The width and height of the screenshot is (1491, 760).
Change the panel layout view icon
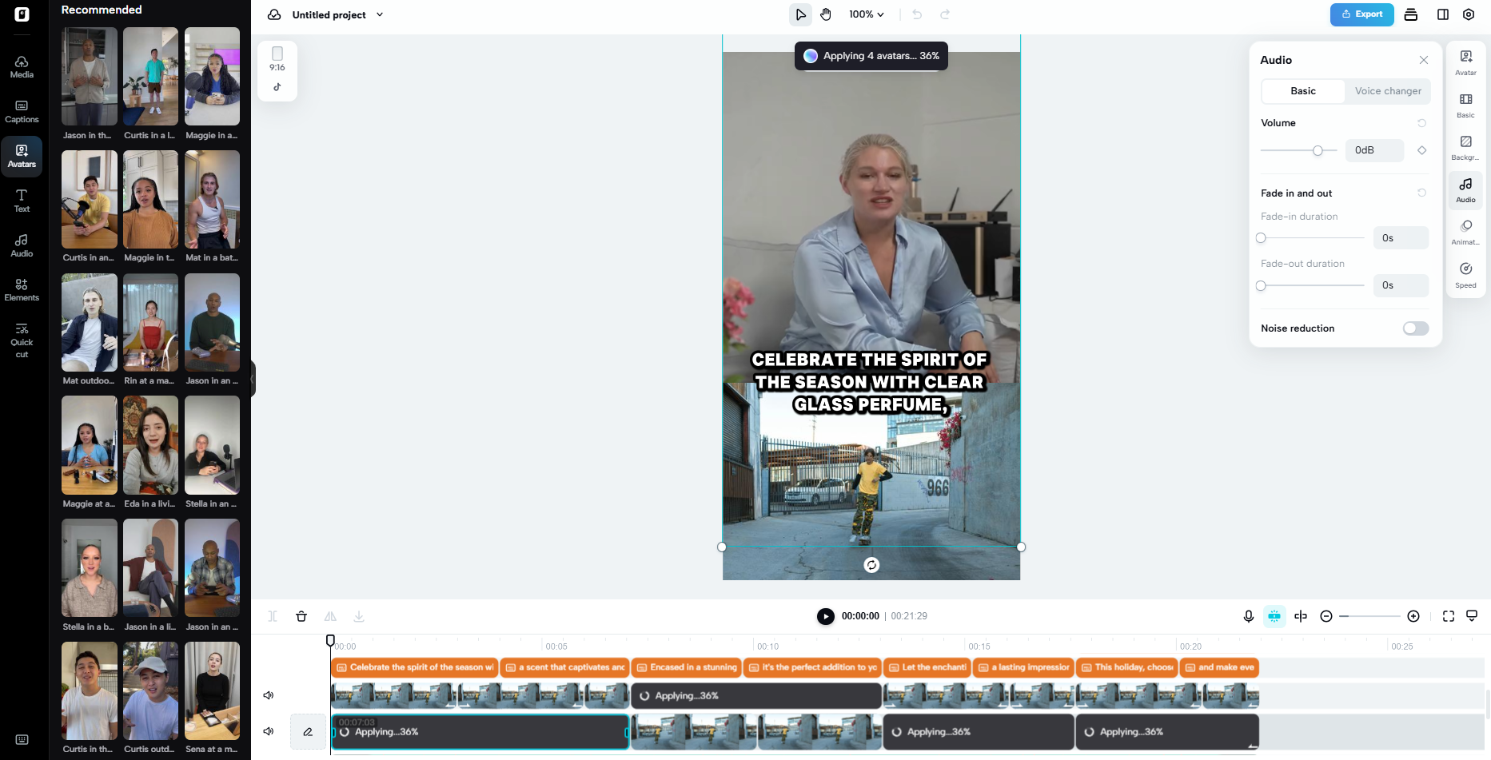(x=1443, y=14)
